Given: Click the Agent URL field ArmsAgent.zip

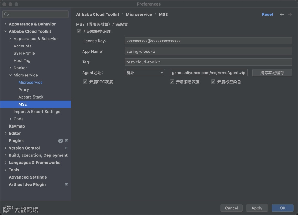Looking at the screenshot, I should tap(209, 73).
